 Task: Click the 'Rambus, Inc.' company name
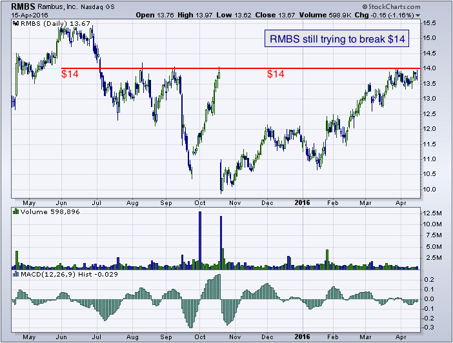coord(57,6)
